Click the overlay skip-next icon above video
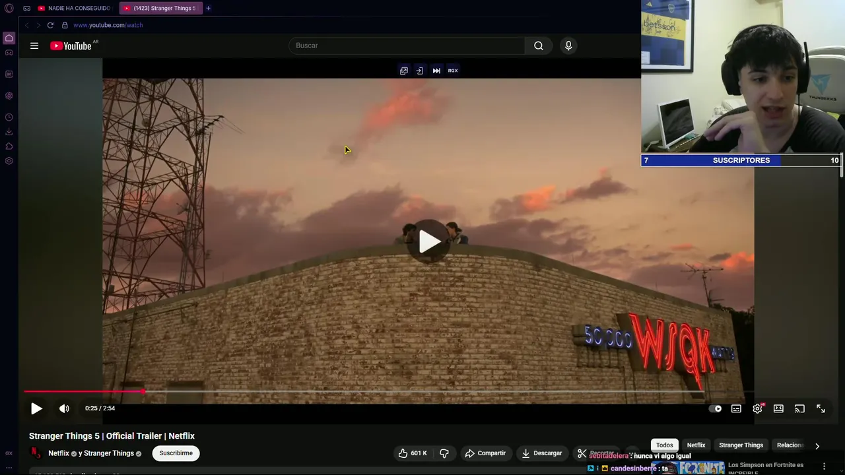 click(x=436, y=71)
